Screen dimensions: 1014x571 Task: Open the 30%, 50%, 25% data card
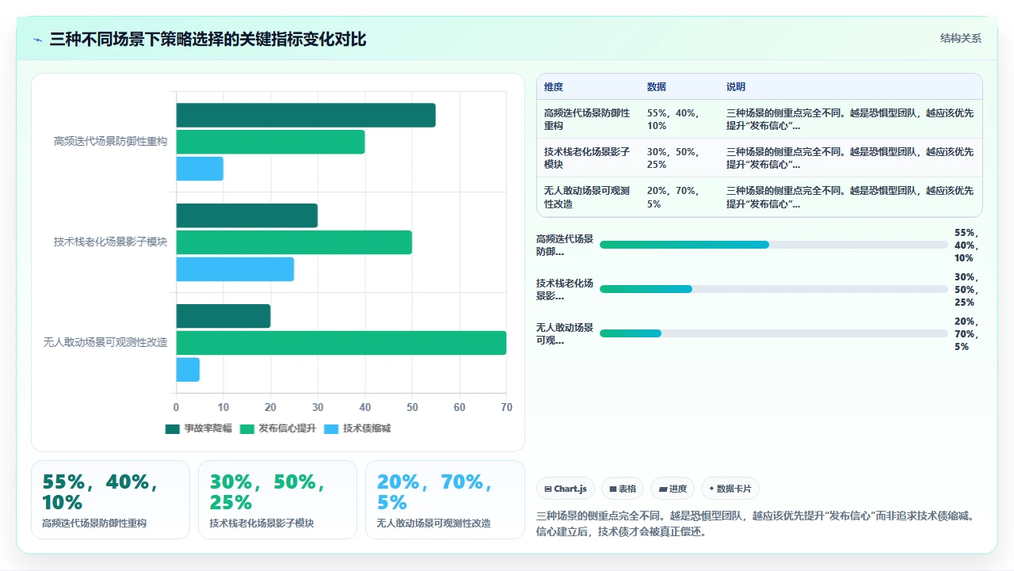click(277, 500)
